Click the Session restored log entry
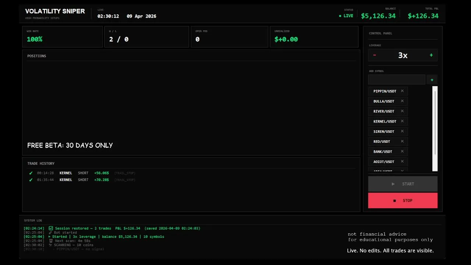Image resolution: width=471 pixels, height=265 pixels. point(112,229)
